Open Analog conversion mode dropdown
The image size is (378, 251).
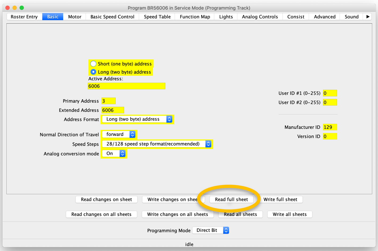point(114,154)
